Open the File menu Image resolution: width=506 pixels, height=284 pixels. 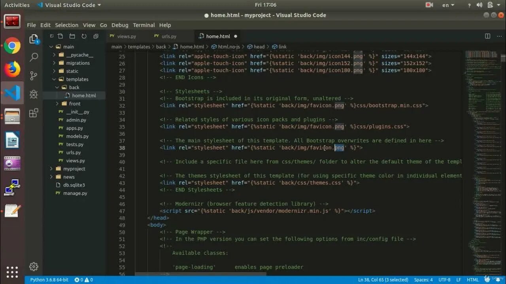tap(32, 25)
